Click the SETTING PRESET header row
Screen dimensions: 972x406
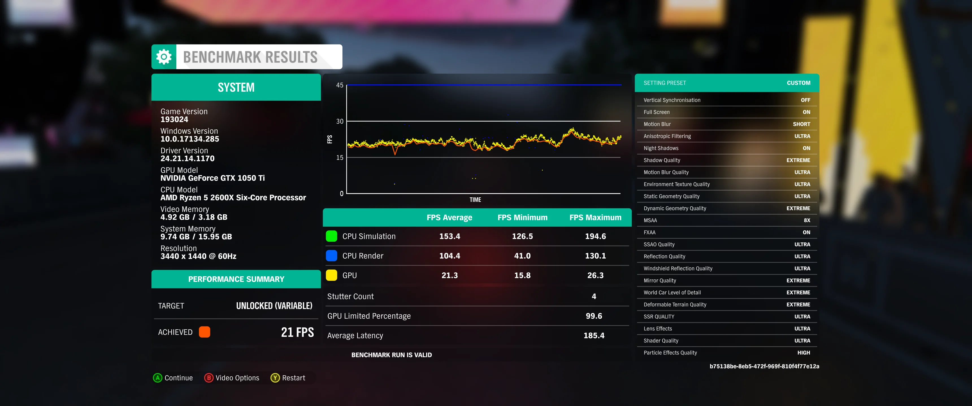pyautogui.click(x=727, y=83)
